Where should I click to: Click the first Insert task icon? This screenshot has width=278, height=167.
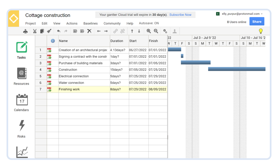(x=75, y=31)
